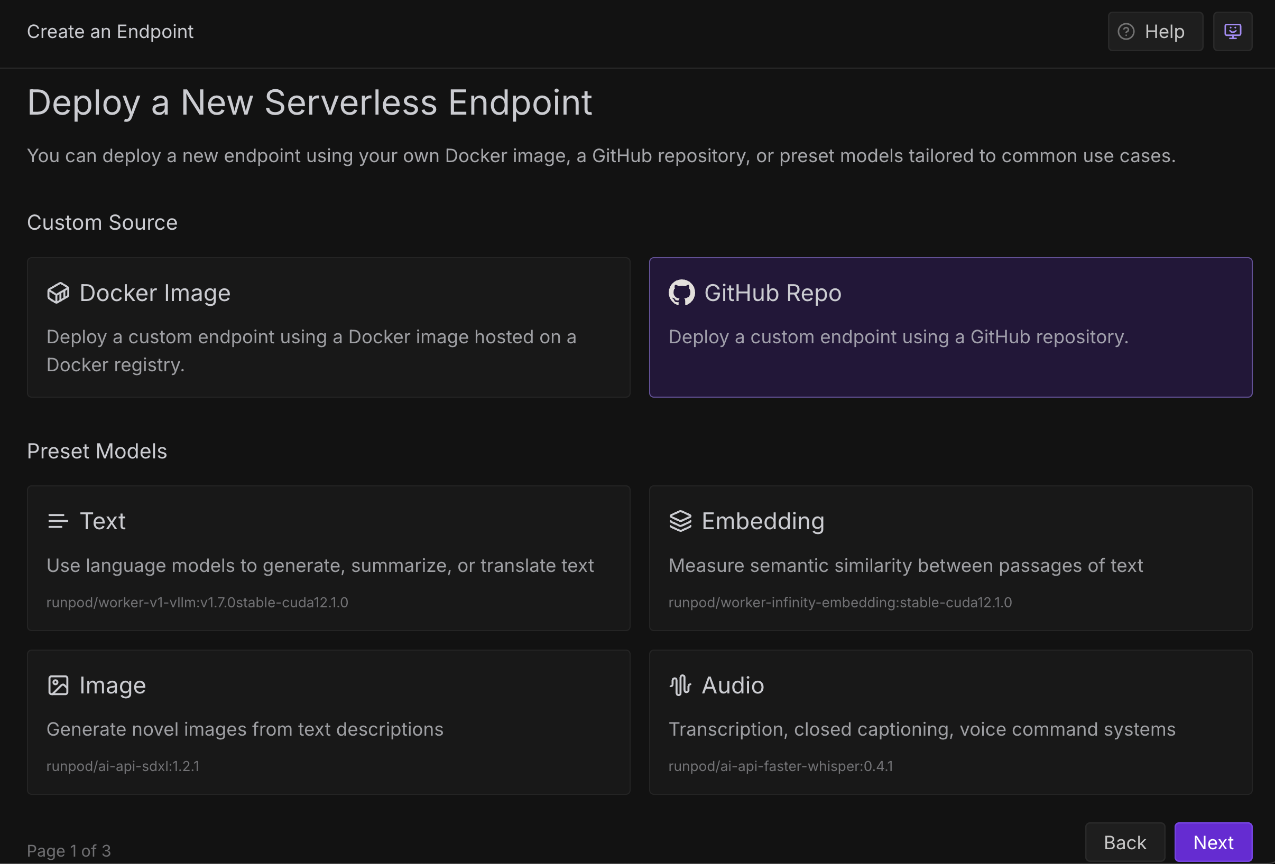Open the monitor icon button in header
This screenshot has width=1275, height=864.
coord(1232,32)
